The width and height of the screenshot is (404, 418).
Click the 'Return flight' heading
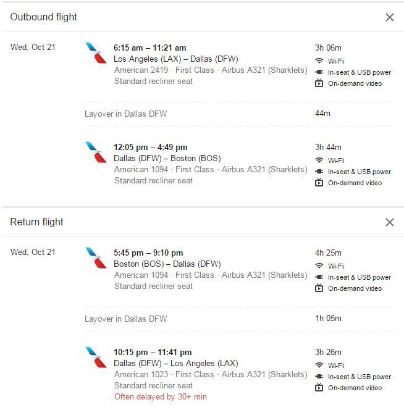coord(37,222)
